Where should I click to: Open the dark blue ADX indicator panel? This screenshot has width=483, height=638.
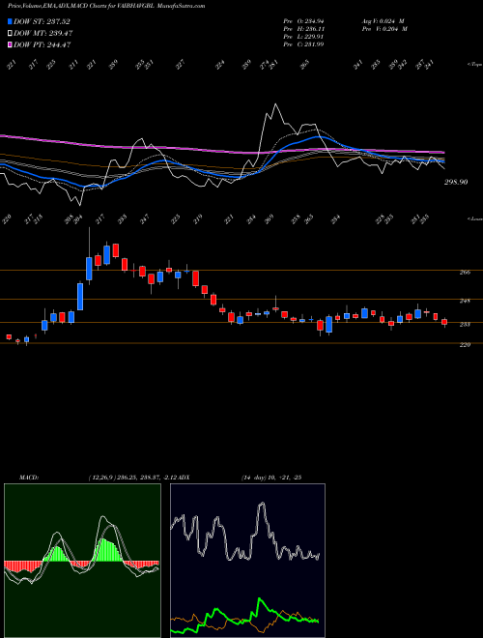click(247, 561)
